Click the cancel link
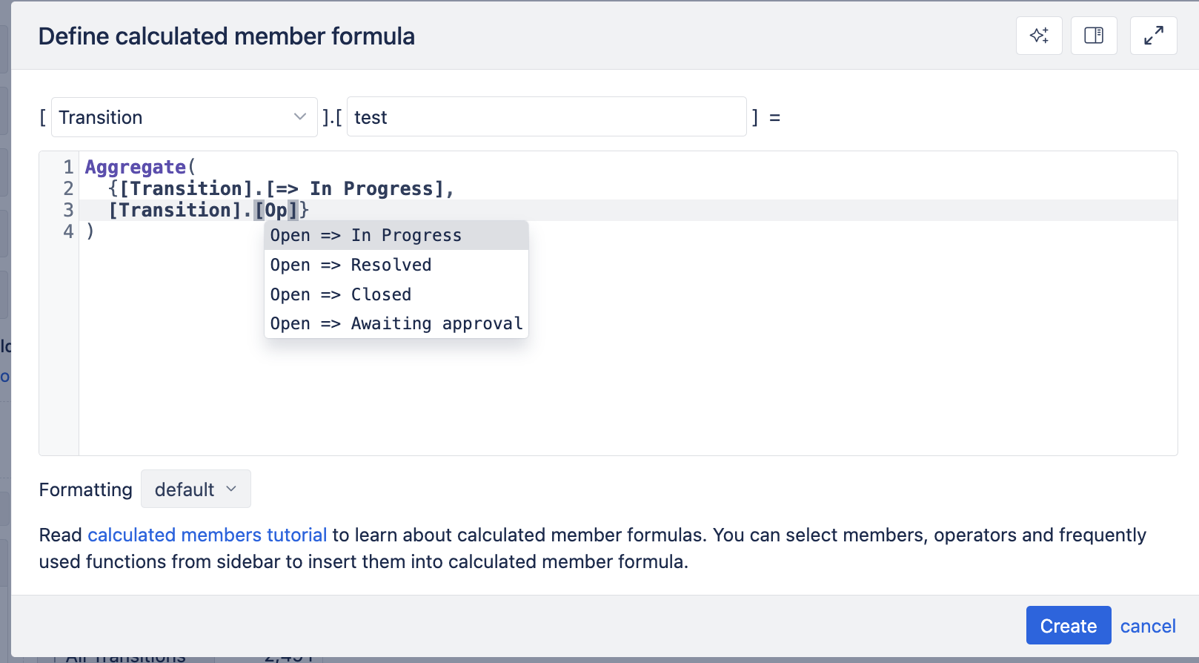The image size is (1199, 663). [x=1148, y=625]
